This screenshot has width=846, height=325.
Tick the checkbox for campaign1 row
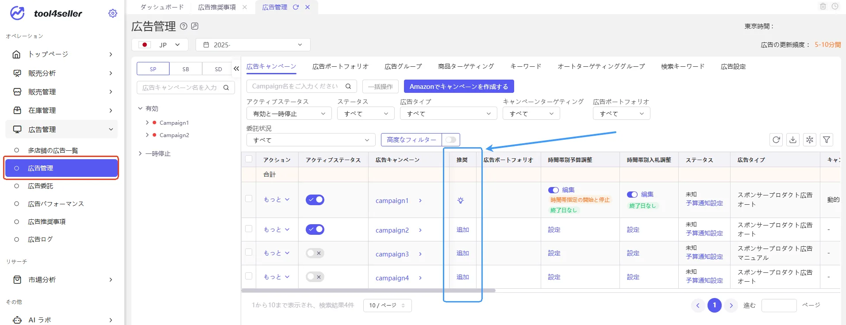tap(249, 199)
